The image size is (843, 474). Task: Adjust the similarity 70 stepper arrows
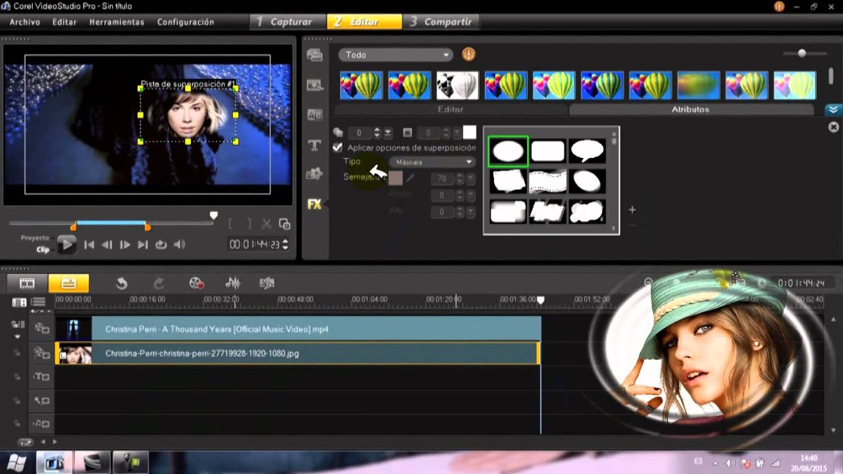(459, 178)
